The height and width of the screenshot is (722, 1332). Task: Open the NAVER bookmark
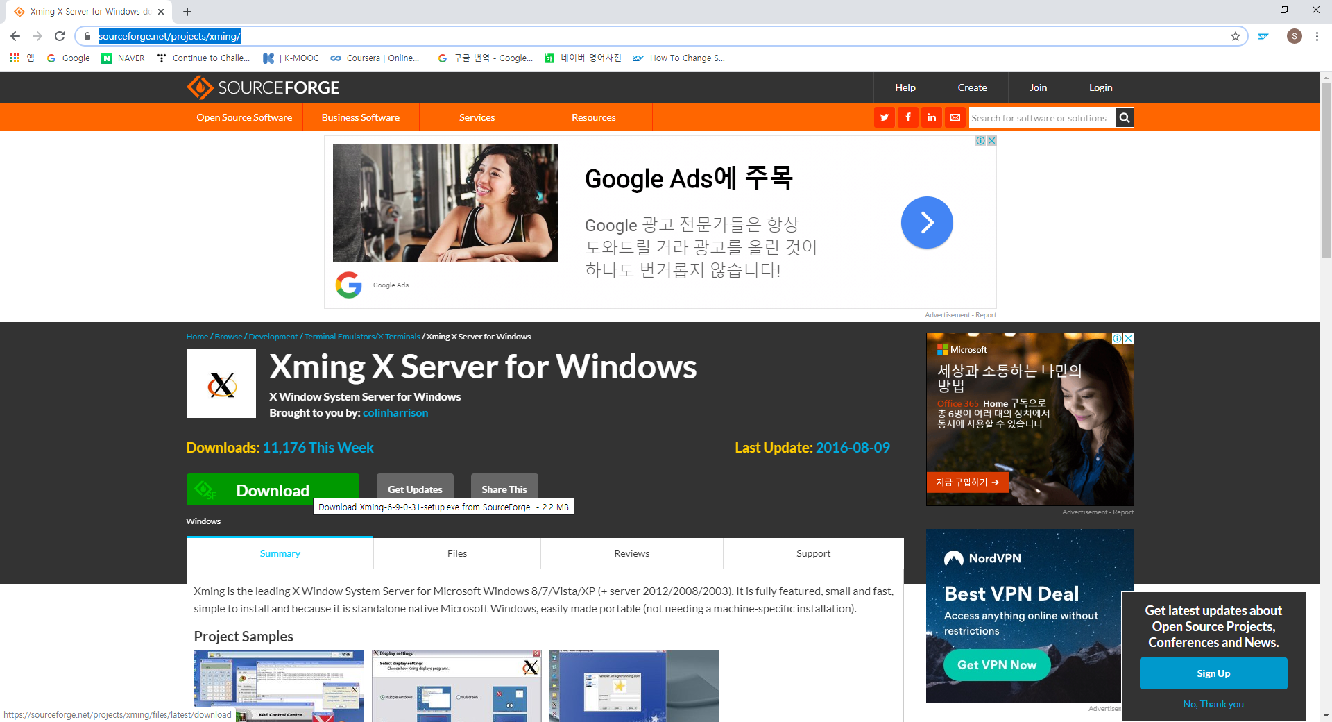click(123, 58)
